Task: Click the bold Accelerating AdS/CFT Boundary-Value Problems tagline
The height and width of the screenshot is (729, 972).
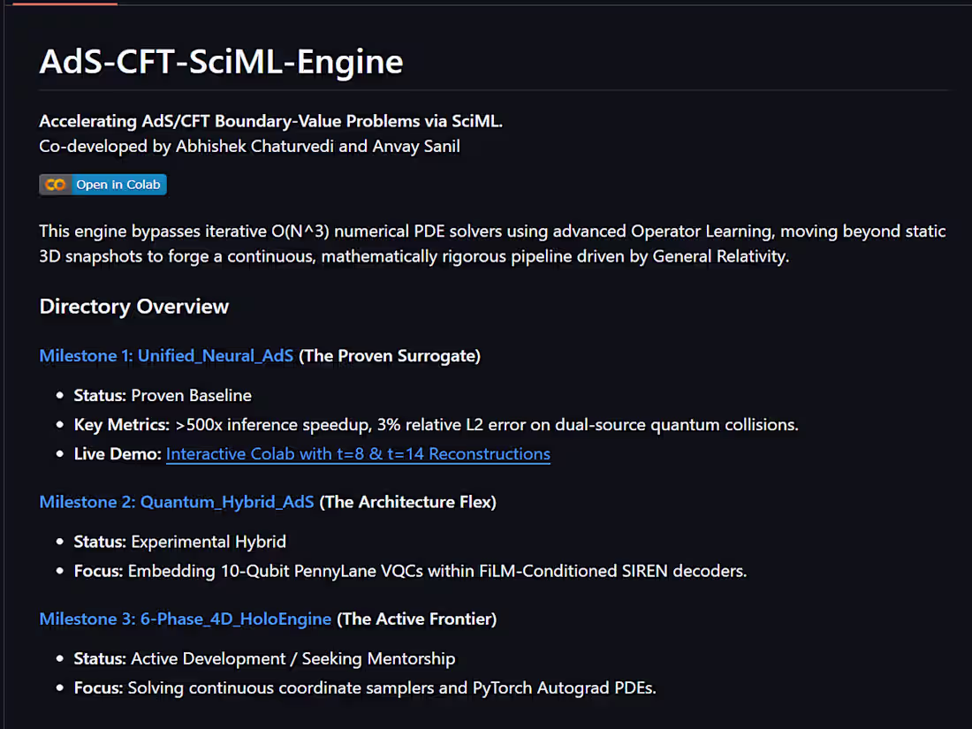Action: (271, 121)
